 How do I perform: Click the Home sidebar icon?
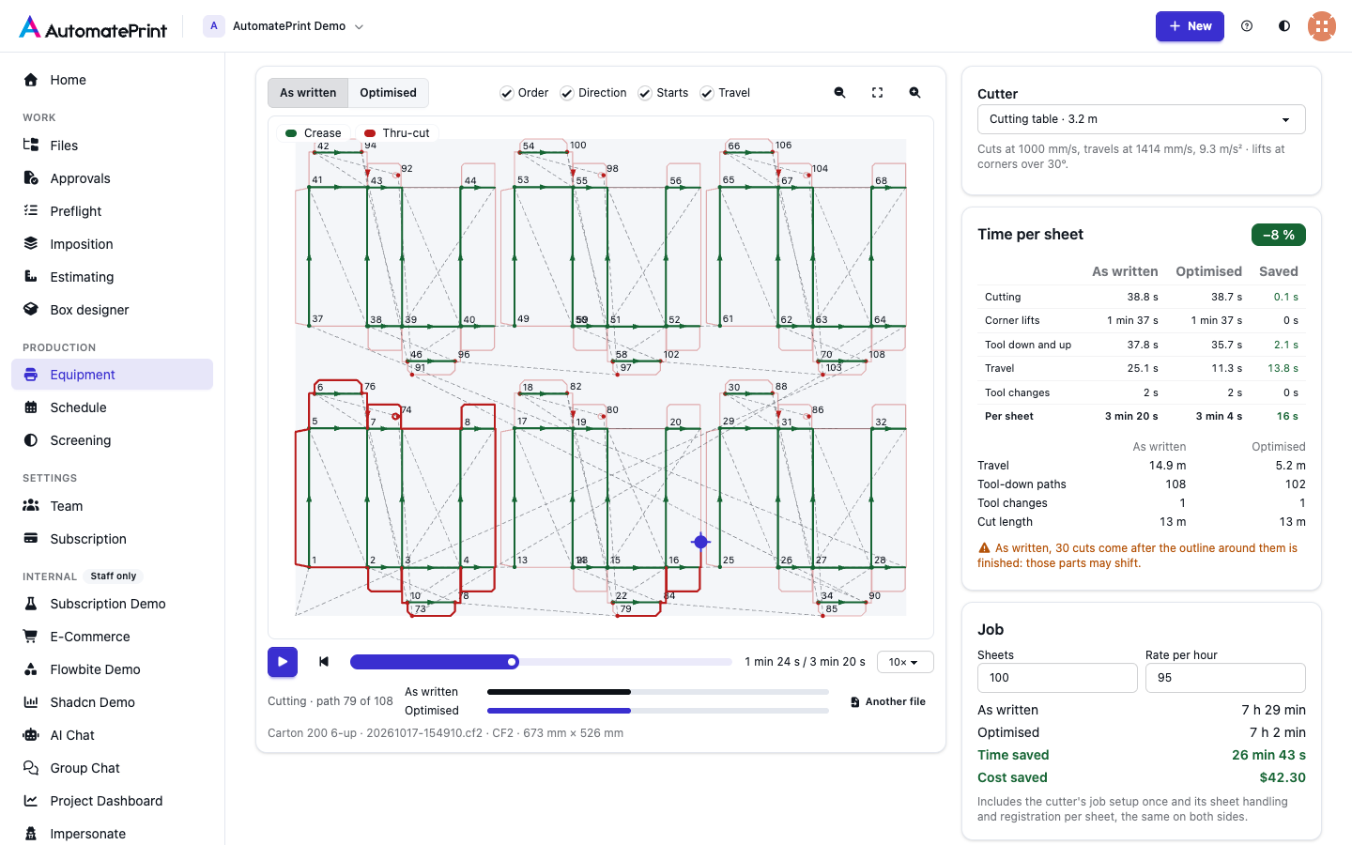click(x=31, y=80)
